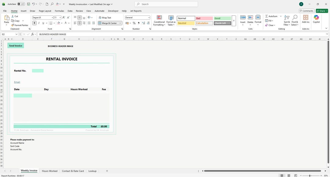This screenshot has height=177, width=330.
Task: Toggle Wrap Text
Action: (x=105, y=18)
